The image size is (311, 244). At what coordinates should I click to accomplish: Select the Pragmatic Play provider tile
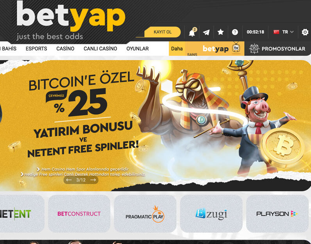tap(145, 213)
